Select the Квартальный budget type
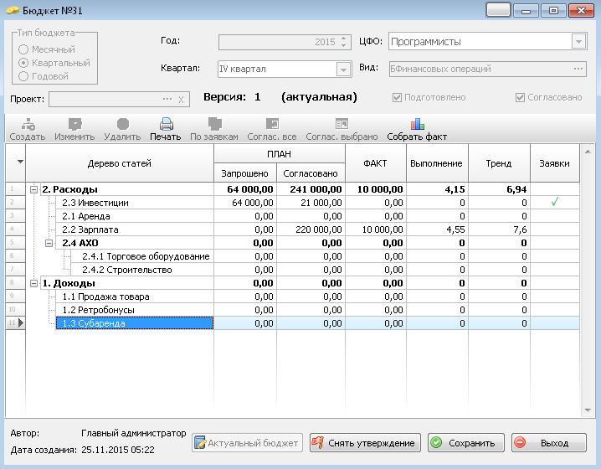The image size is (601, 469). click(23, 63)
